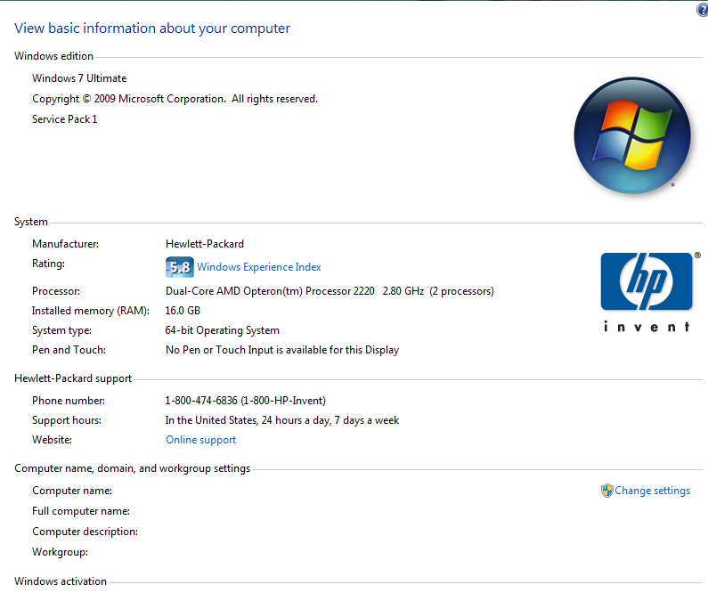The height and width of the screenshot is (593, 708).
Task: Open the Windows Experience Index link
Action: coord(259,267)
